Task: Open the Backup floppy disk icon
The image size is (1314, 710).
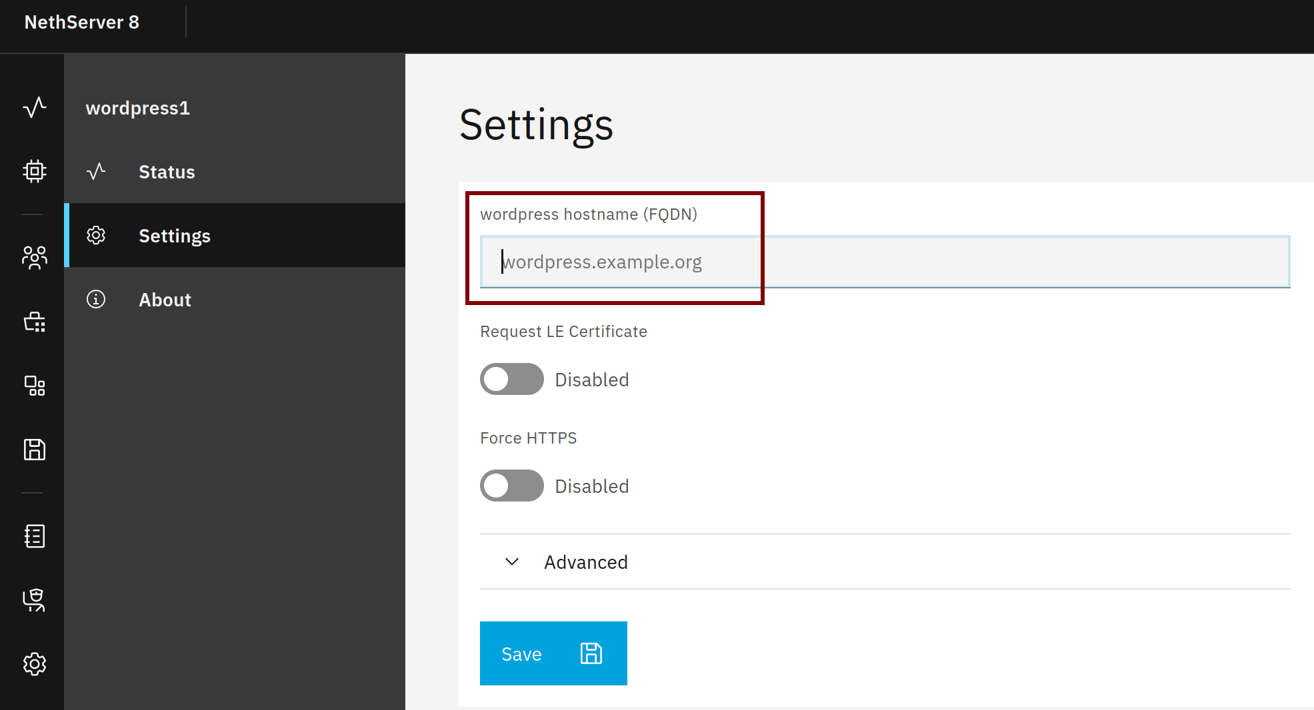Action: point(34,450)
